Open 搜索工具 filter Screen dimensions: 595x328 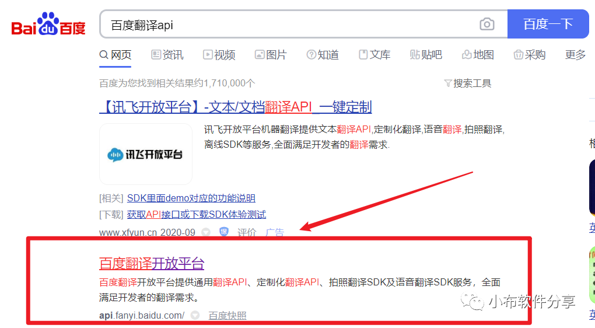[467, 83]
